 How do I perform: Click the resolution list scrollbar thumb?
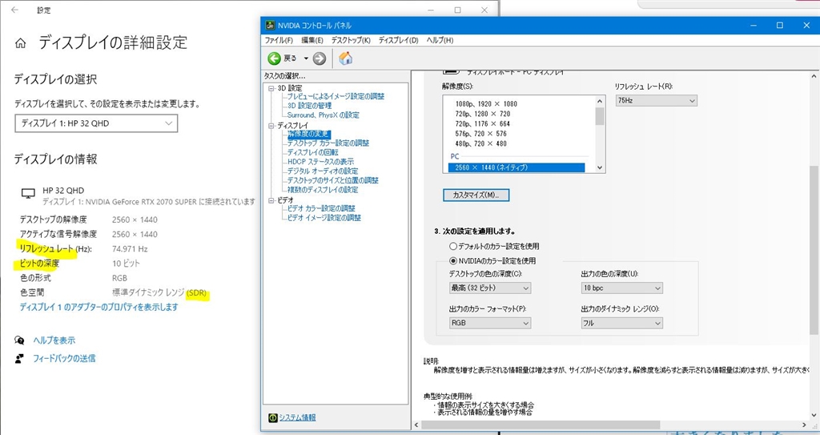[x=600, y=116]
